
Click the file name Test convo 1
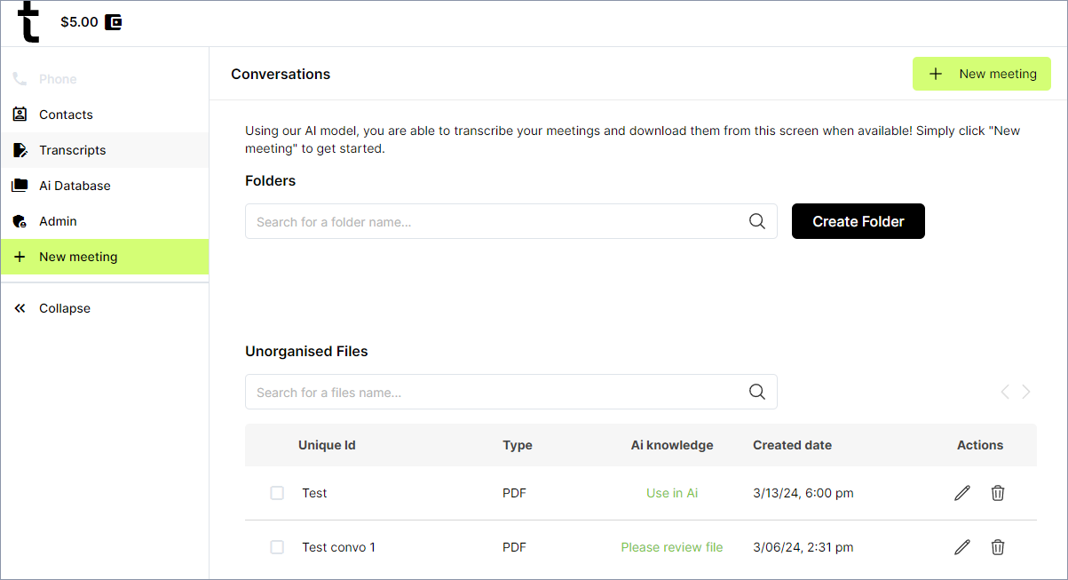pyautogui.click(x=338, y=547)
